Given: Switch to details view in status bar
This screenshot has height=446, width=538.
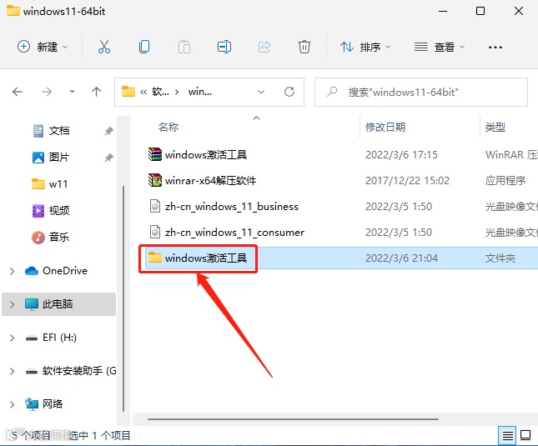Looking at the screenshot, I should pyautogui.click(x=507, y=436).
